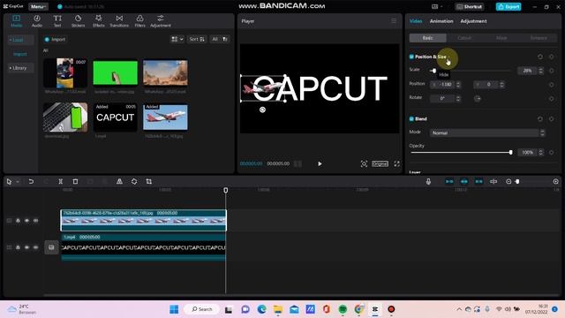This screenshot has width=565, height=318.
Task: Add keyframe for Rotate
Action: tap(551, 98)
